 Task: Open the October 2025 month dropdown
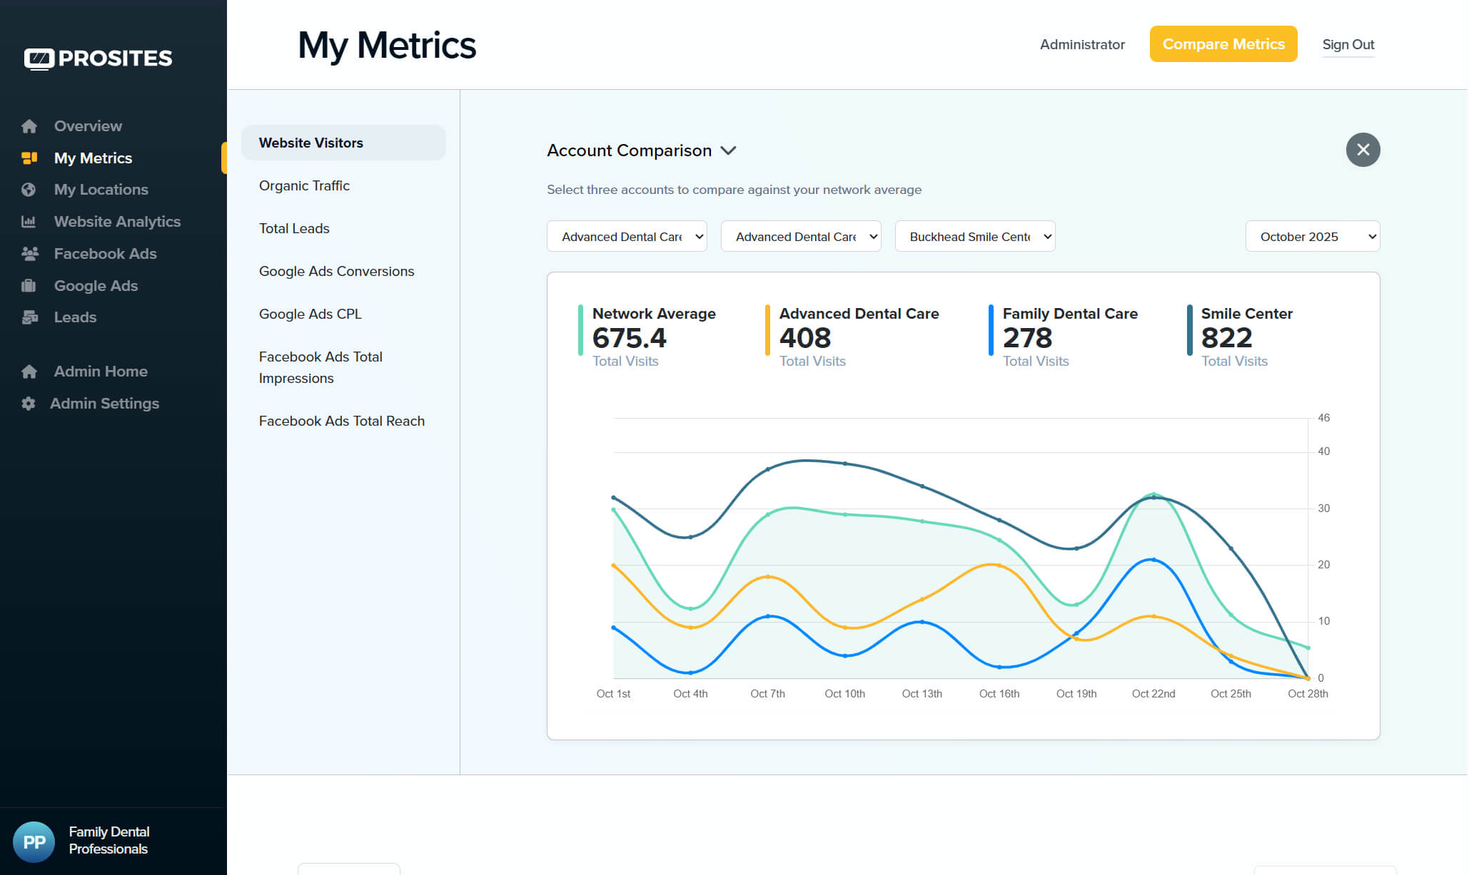tap(1313, 236)
